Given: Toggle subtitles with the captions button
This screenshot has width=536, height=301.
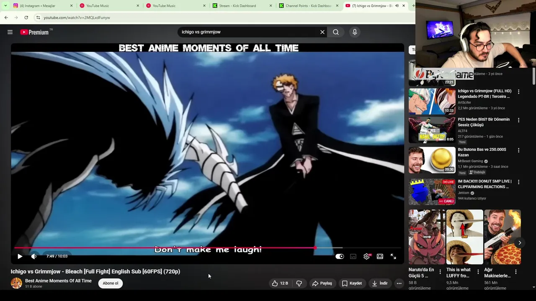Looking at the screenshot, I should 353,257.
